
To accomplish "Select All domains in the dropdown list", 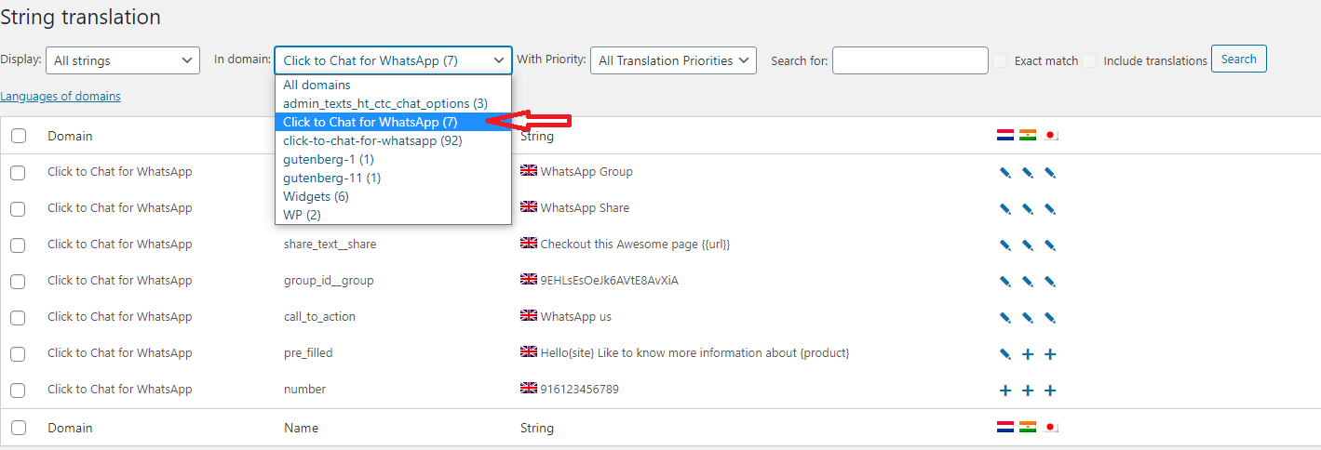I will coord(393,85).
